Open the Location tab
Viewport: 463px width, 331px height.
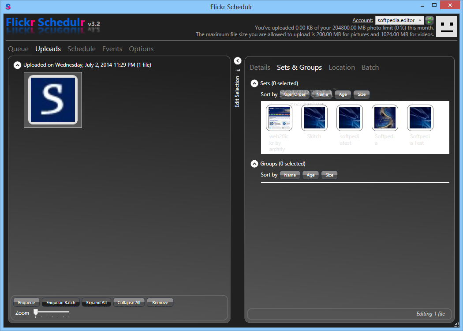(342, 68)
